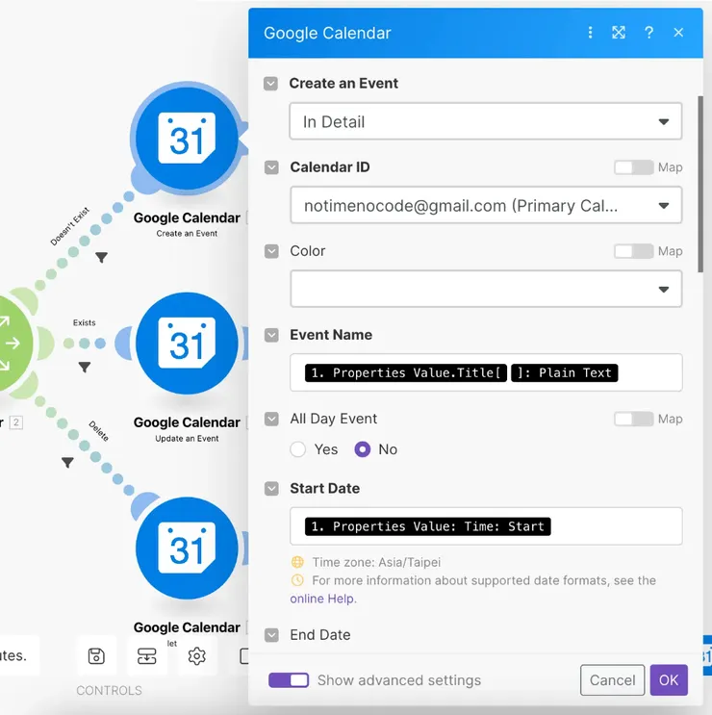Open filter on Exists route
712x715 pixels.
(x=85, y=367)
